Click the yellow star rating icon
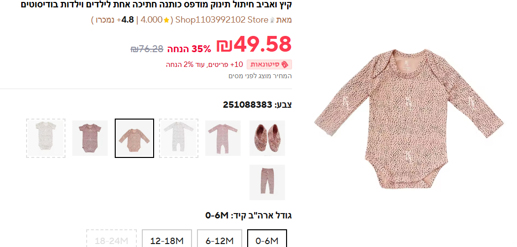 click(x=166, y=20)
